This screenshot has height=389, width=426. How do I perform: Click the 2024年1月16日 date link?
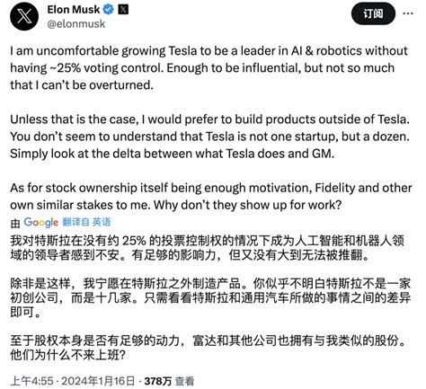tap(98, 381)
